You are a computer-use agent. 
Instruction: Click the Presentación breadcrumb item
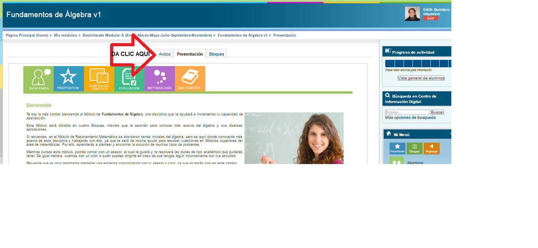point(285,35)
